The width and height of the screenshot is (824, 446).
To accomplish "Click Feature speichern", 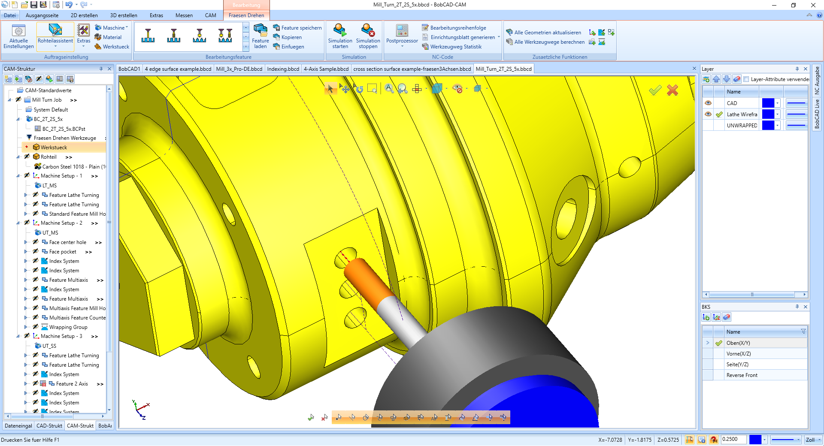I will 297,27.
